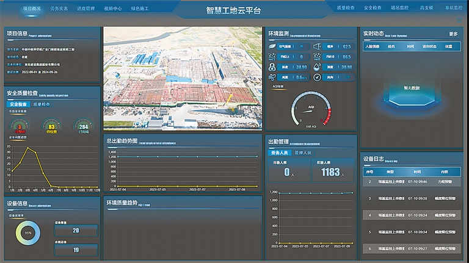Click the humidity droplet icon
Screen dimensions: 469x263
pos(317,67)
